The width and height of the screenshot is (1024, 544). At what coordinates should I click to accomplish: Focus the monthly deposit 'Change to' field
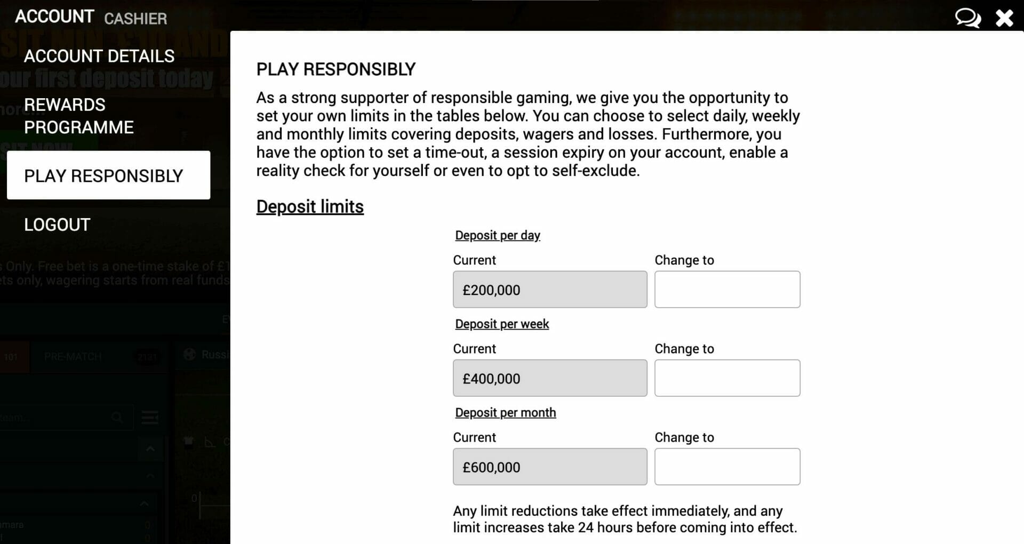pos(727,466)
